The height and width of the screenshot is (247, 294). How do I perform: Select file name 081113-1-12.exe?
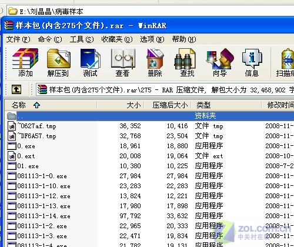pos(44,196)
